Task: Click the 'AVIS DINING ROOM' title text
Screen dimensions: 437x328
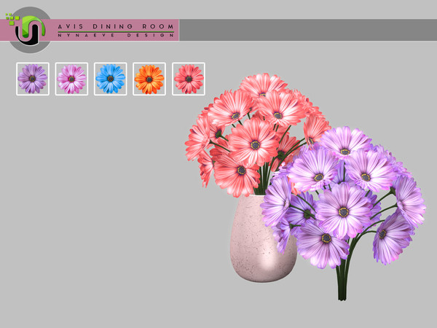Action: [x=116, y=26]
